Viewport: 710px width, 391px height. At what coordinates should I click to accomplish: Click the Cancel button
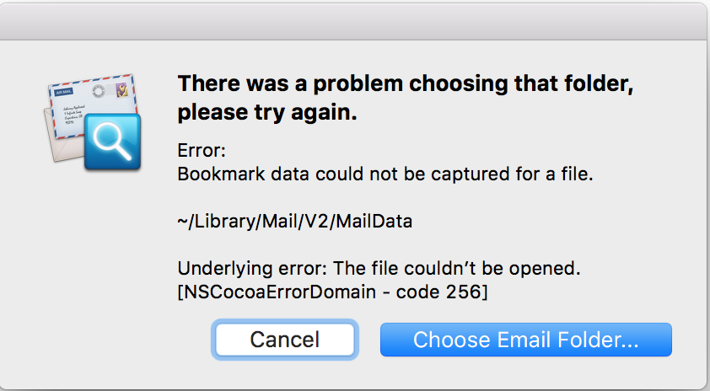(x=285, y=340)
